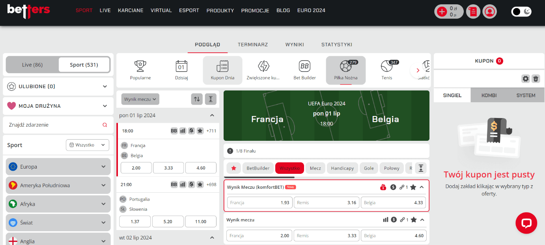Open the Esport menu item
Viewport: 545px width, 245px height.
(189, 11)
